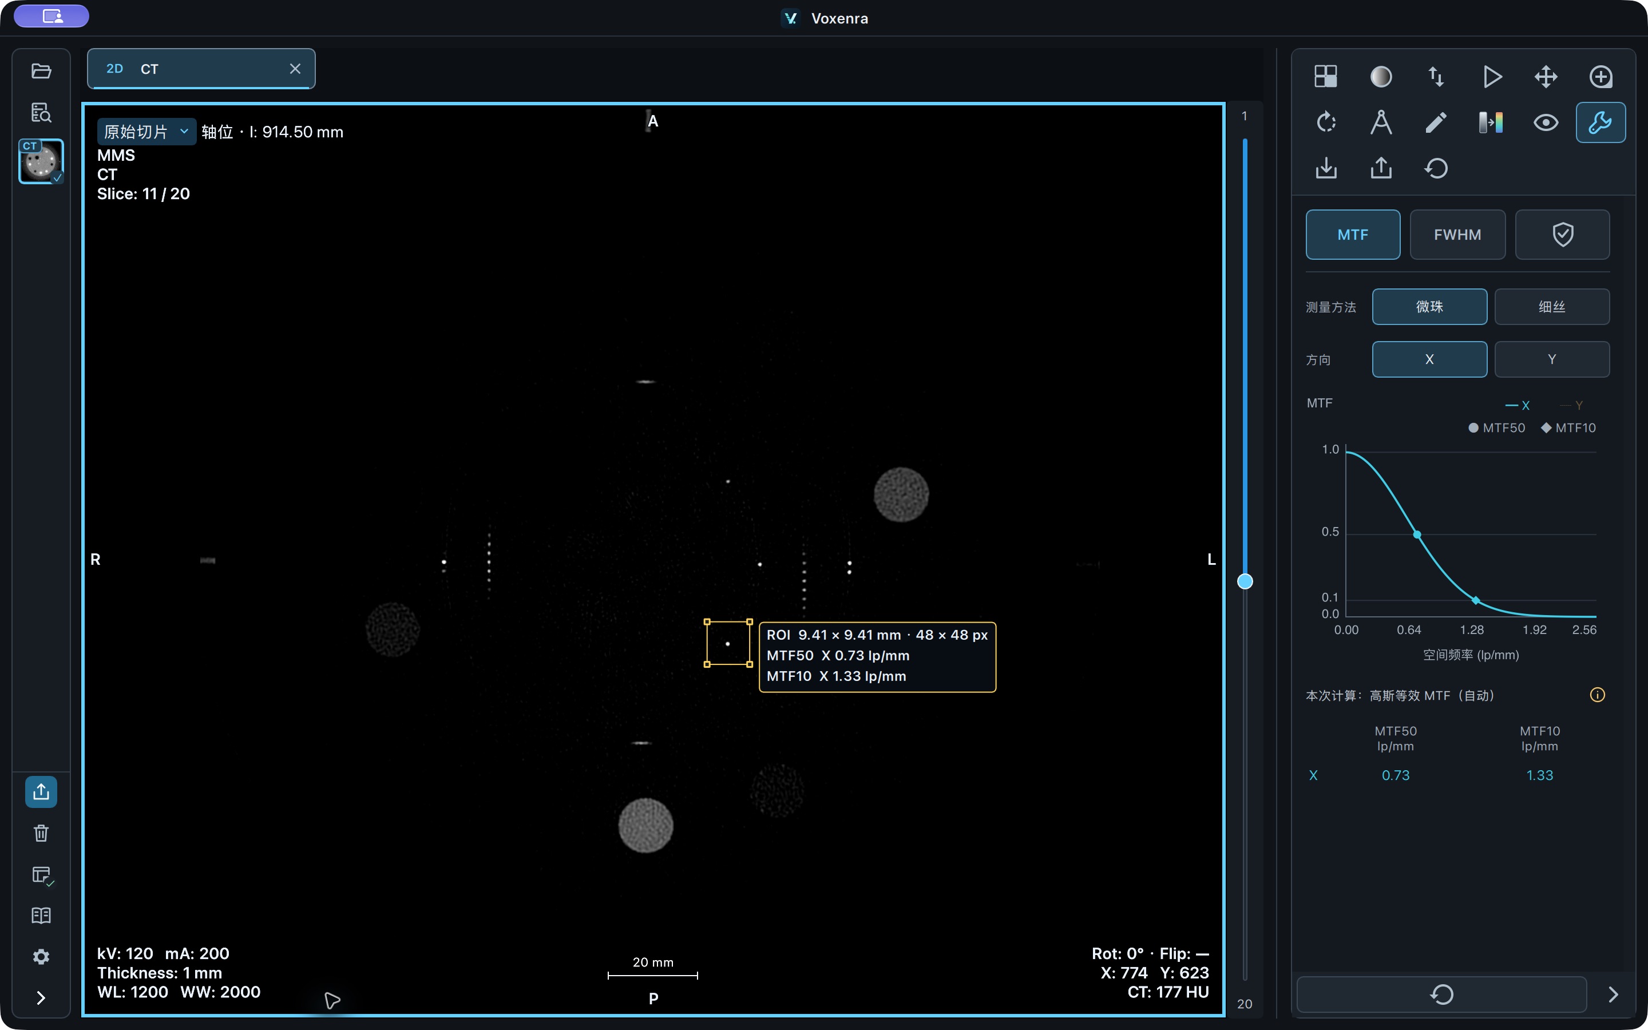Switch measurement method to 细丝
This screenshot has width=1648, height=1030.
[1552, 307]
